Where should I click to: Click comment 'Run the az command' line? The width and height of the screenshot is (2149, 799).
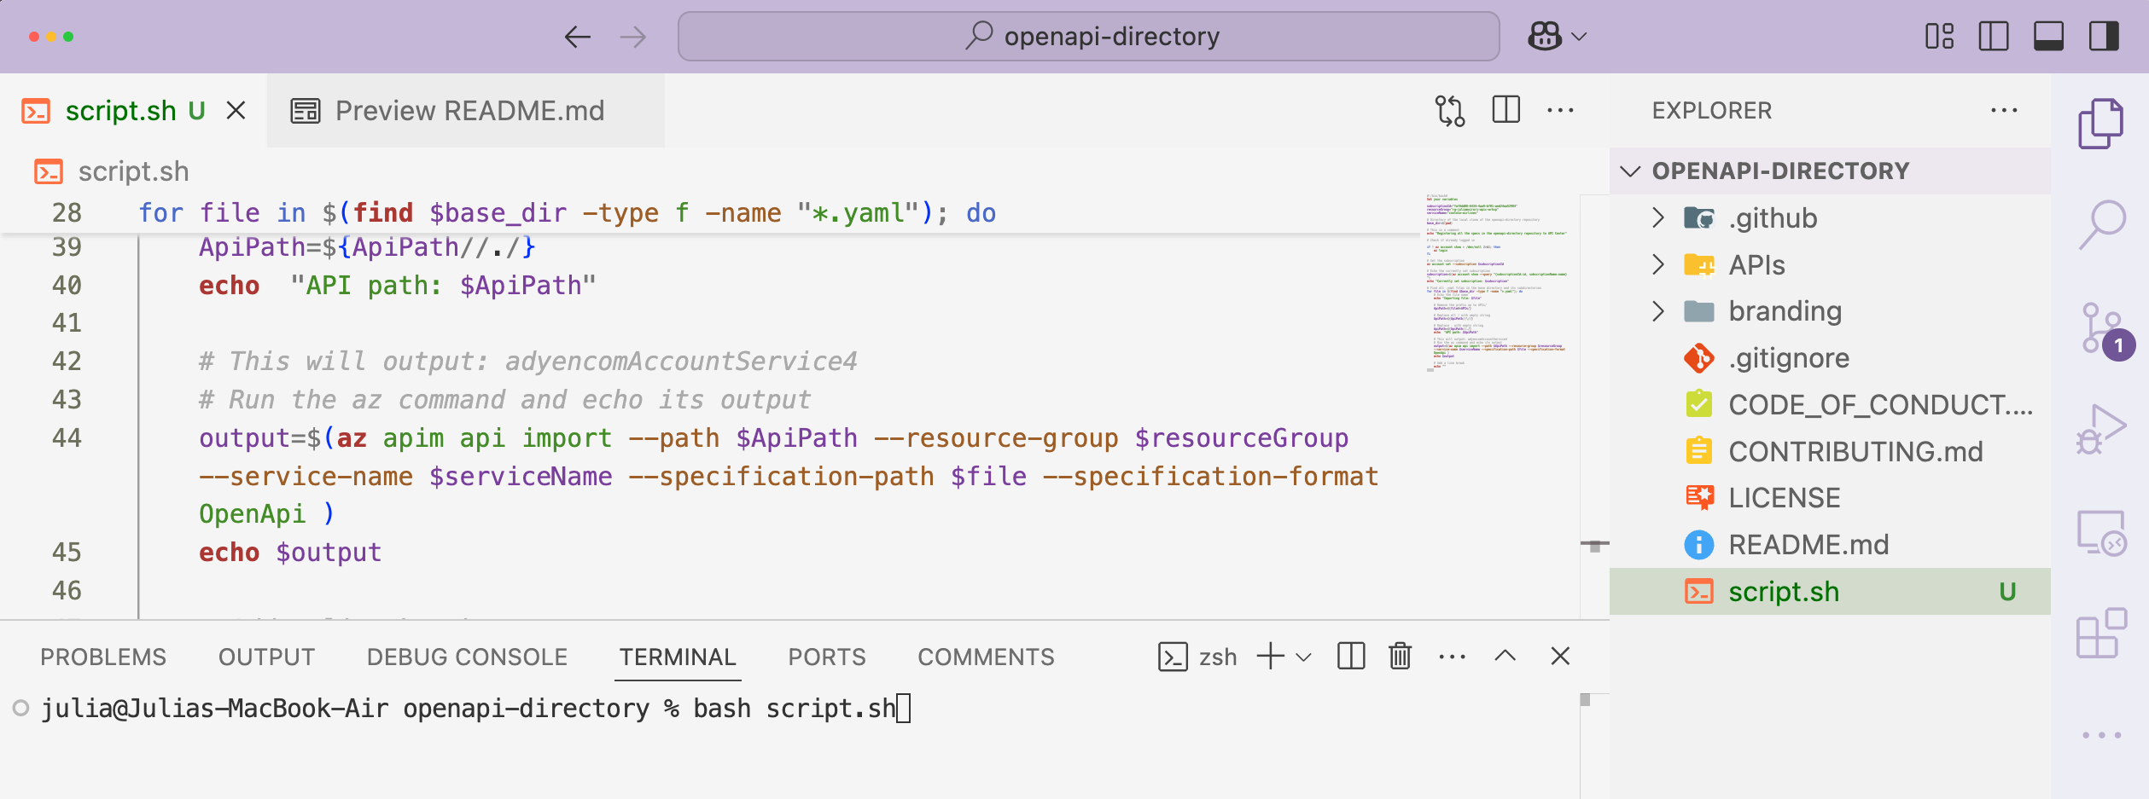(x=504, y=399)
